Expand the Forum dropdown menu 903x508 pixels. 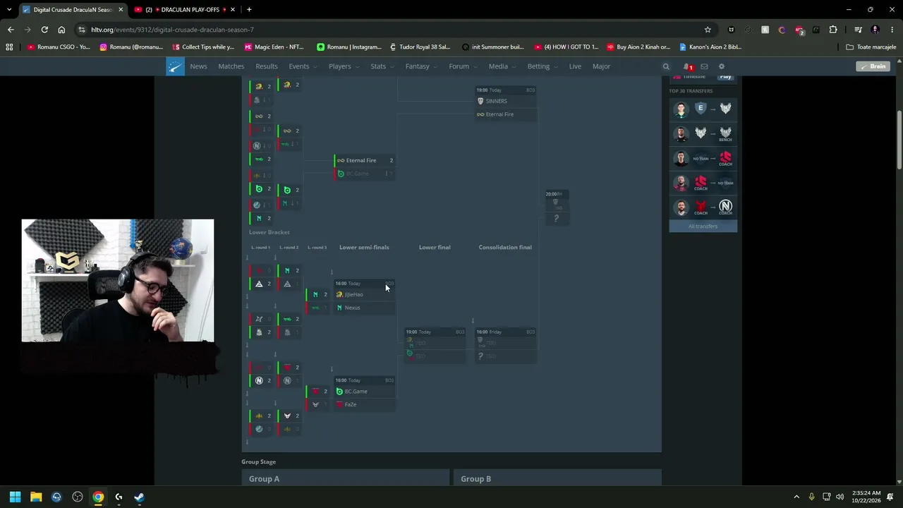(x=463, y=66)
